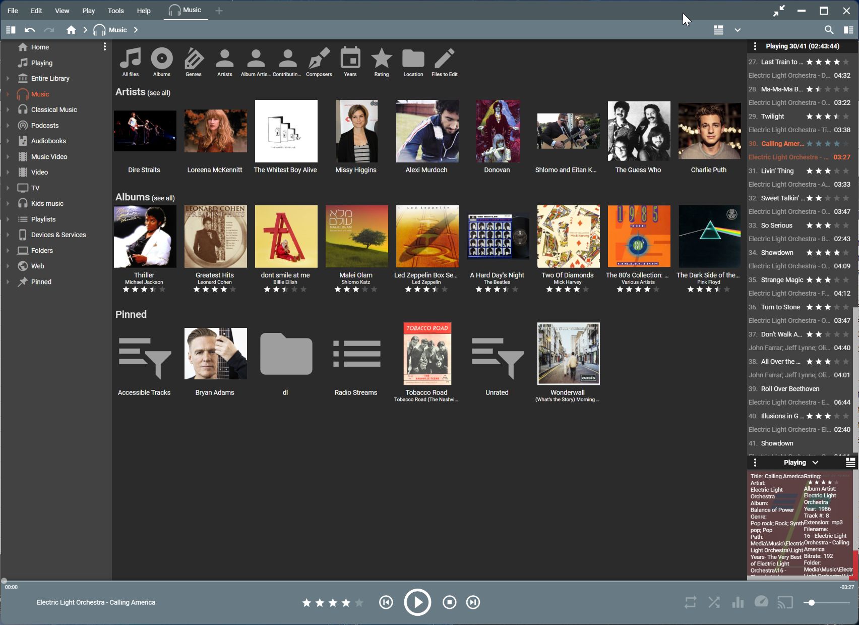Click the cast to device icon

pyautogui.click(x=785, y=602)
